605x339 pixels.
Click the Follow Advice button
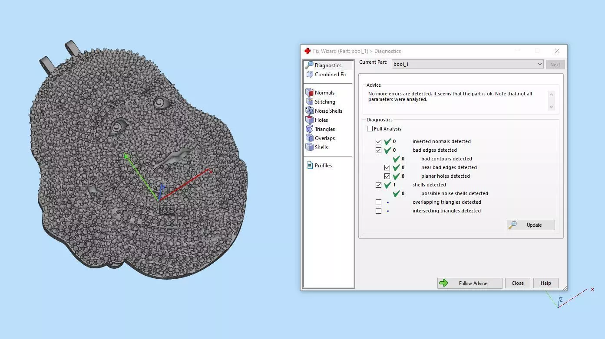[469, 283]
